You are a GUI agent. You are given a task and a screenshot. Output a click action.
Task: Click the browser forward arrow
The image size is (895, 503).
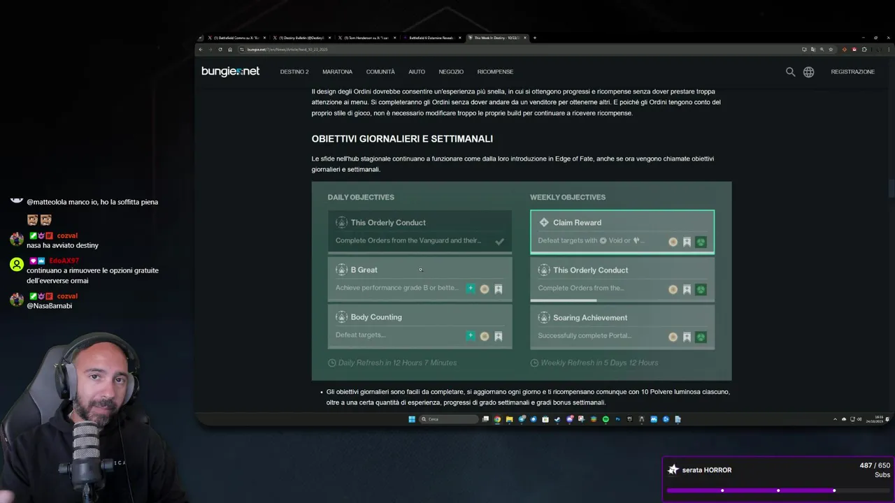(210, 50)
